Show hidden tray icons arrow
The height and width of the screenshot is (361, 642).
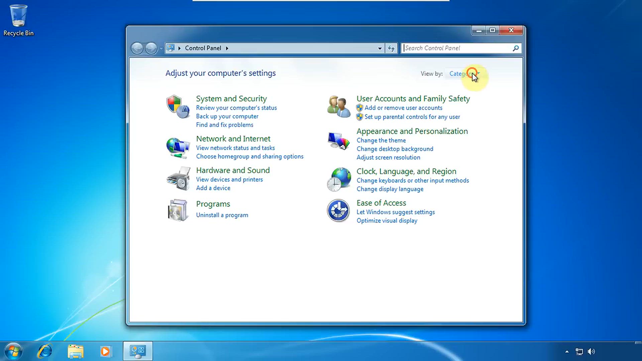(x=567, y=351)
